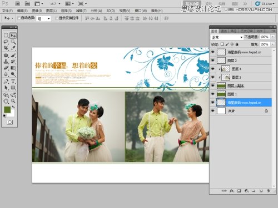The height and width of the screenshot is (208, 278).
Task: Select the Eraser tool
Action: click(x=6, y=68)
